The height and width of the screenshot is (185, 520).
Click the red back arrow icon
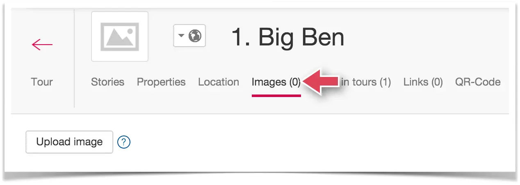point(42,44)
